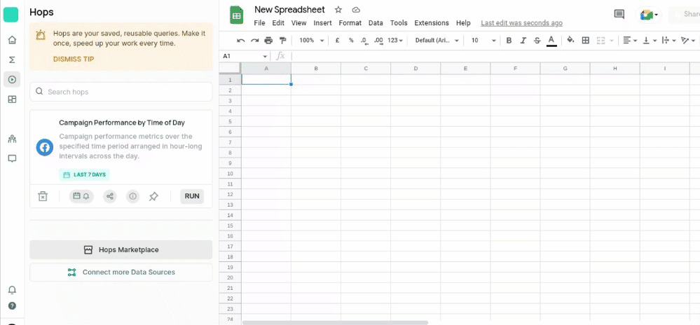Image resolution: width=700 pixels, height=325 pixels.
Task: Share the Campaign Performance hop
Action: coord(110,196)
